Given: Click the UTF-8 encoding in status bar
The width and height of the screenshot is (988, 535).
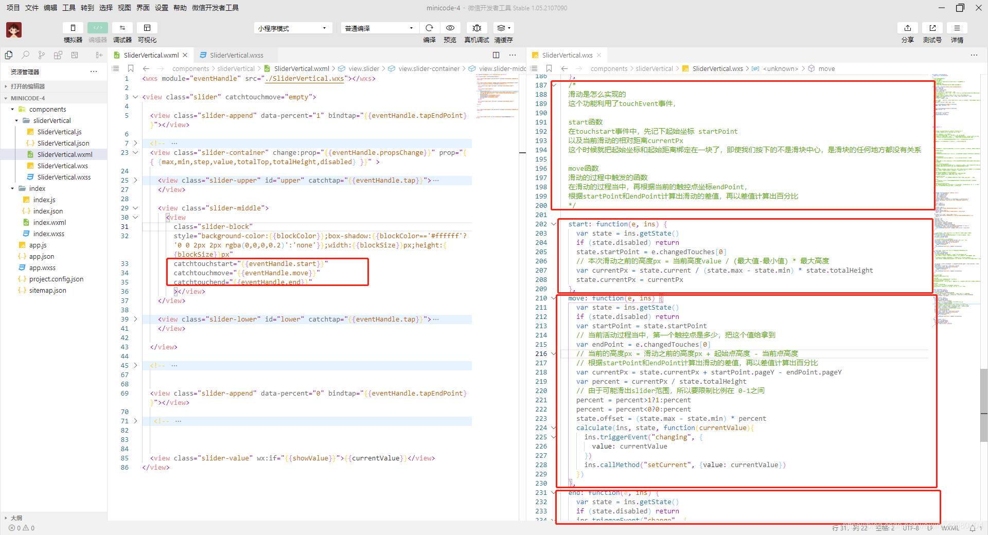Looking at the screenshot, I should [910, 528].
